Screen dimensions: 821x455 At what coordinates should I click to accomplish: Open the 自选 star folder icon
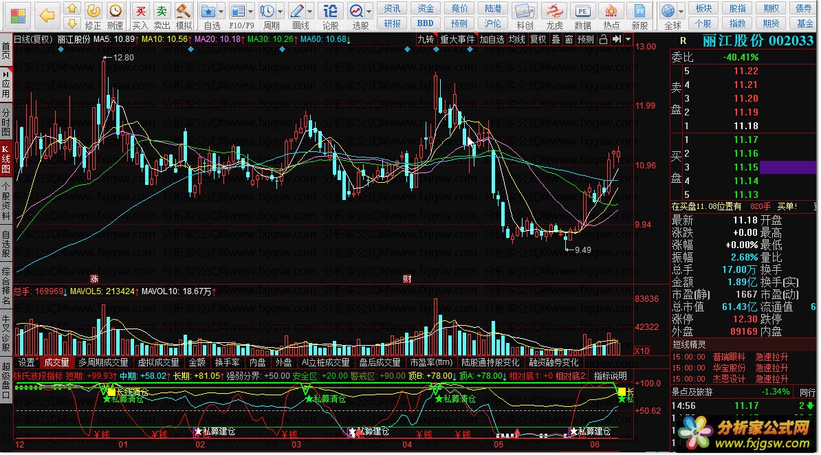tap(208, 10)
